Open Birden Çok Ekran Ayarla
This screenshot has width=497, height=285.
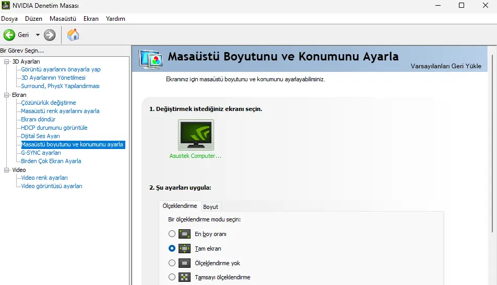[x=51, y=161]
